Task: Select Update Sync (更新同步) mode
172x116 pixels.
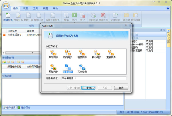Action: coord(111,54)
